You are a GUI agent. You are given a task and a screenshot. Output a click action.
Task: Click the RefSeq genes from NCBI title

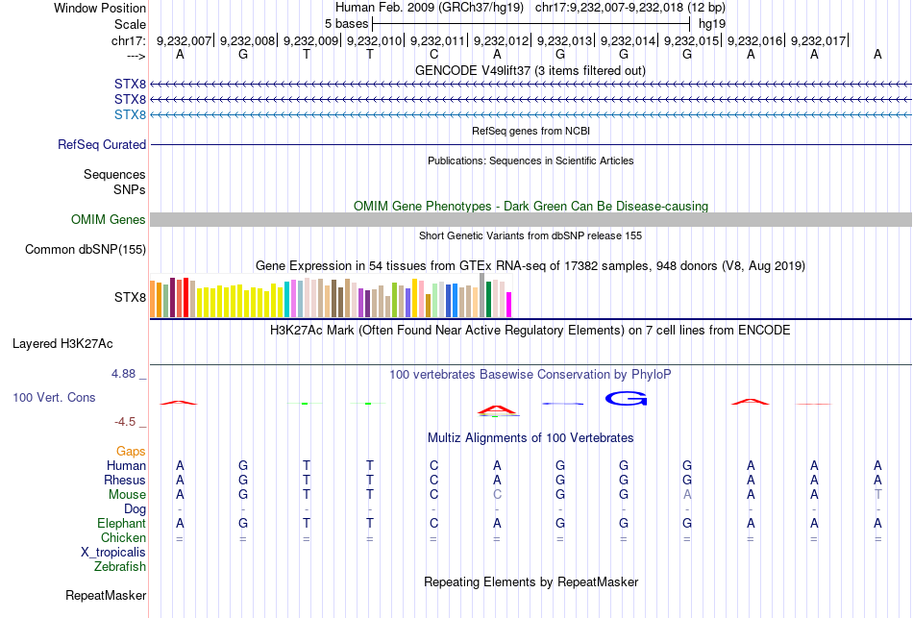(531, 131)
